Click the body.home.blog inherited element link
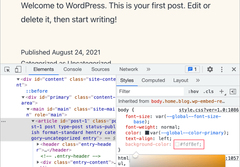The height and width of the screenshot is (167, 240). (x=188, y=101)
